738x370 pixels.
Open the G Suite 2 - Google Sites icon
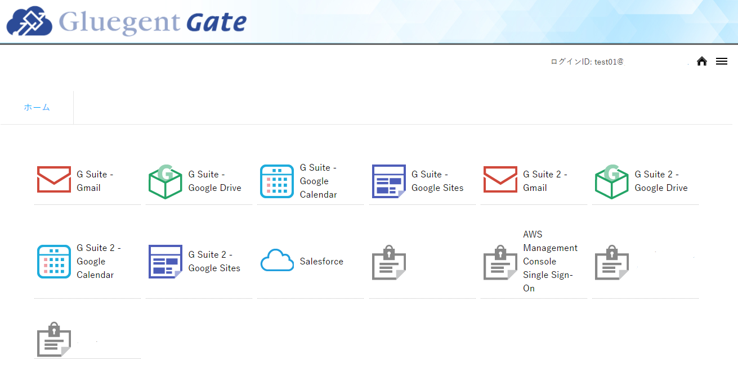(x=166, y=262)
